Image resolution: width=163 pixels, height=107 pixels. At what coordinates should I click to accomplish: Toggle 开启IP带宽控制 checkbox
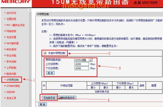[45, 53]
